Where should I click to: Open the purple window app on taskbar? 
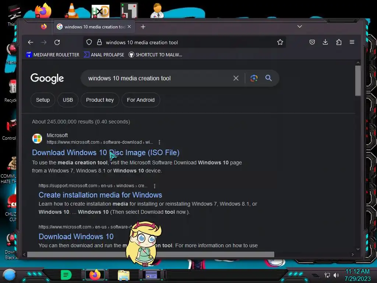tap(151, 275)
